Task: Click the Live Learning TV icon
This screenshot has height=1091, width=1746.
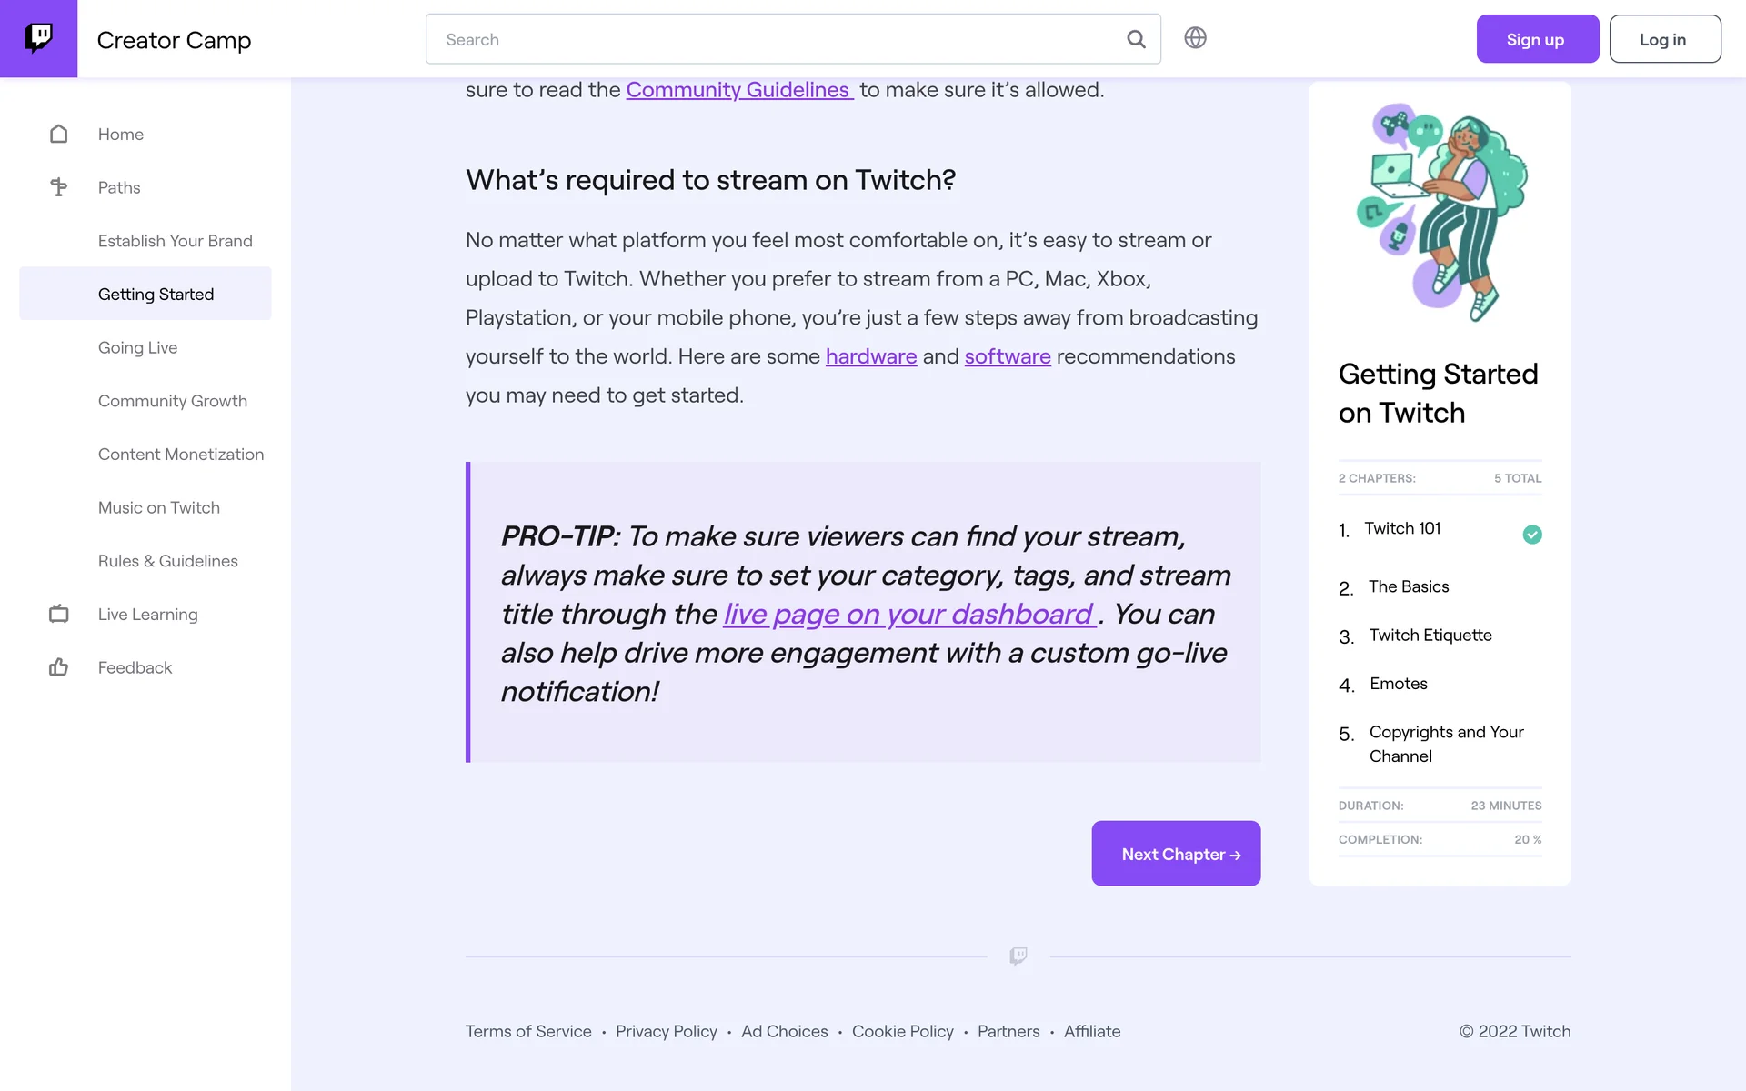Action: pyautogui.click(x=59, y=615)
